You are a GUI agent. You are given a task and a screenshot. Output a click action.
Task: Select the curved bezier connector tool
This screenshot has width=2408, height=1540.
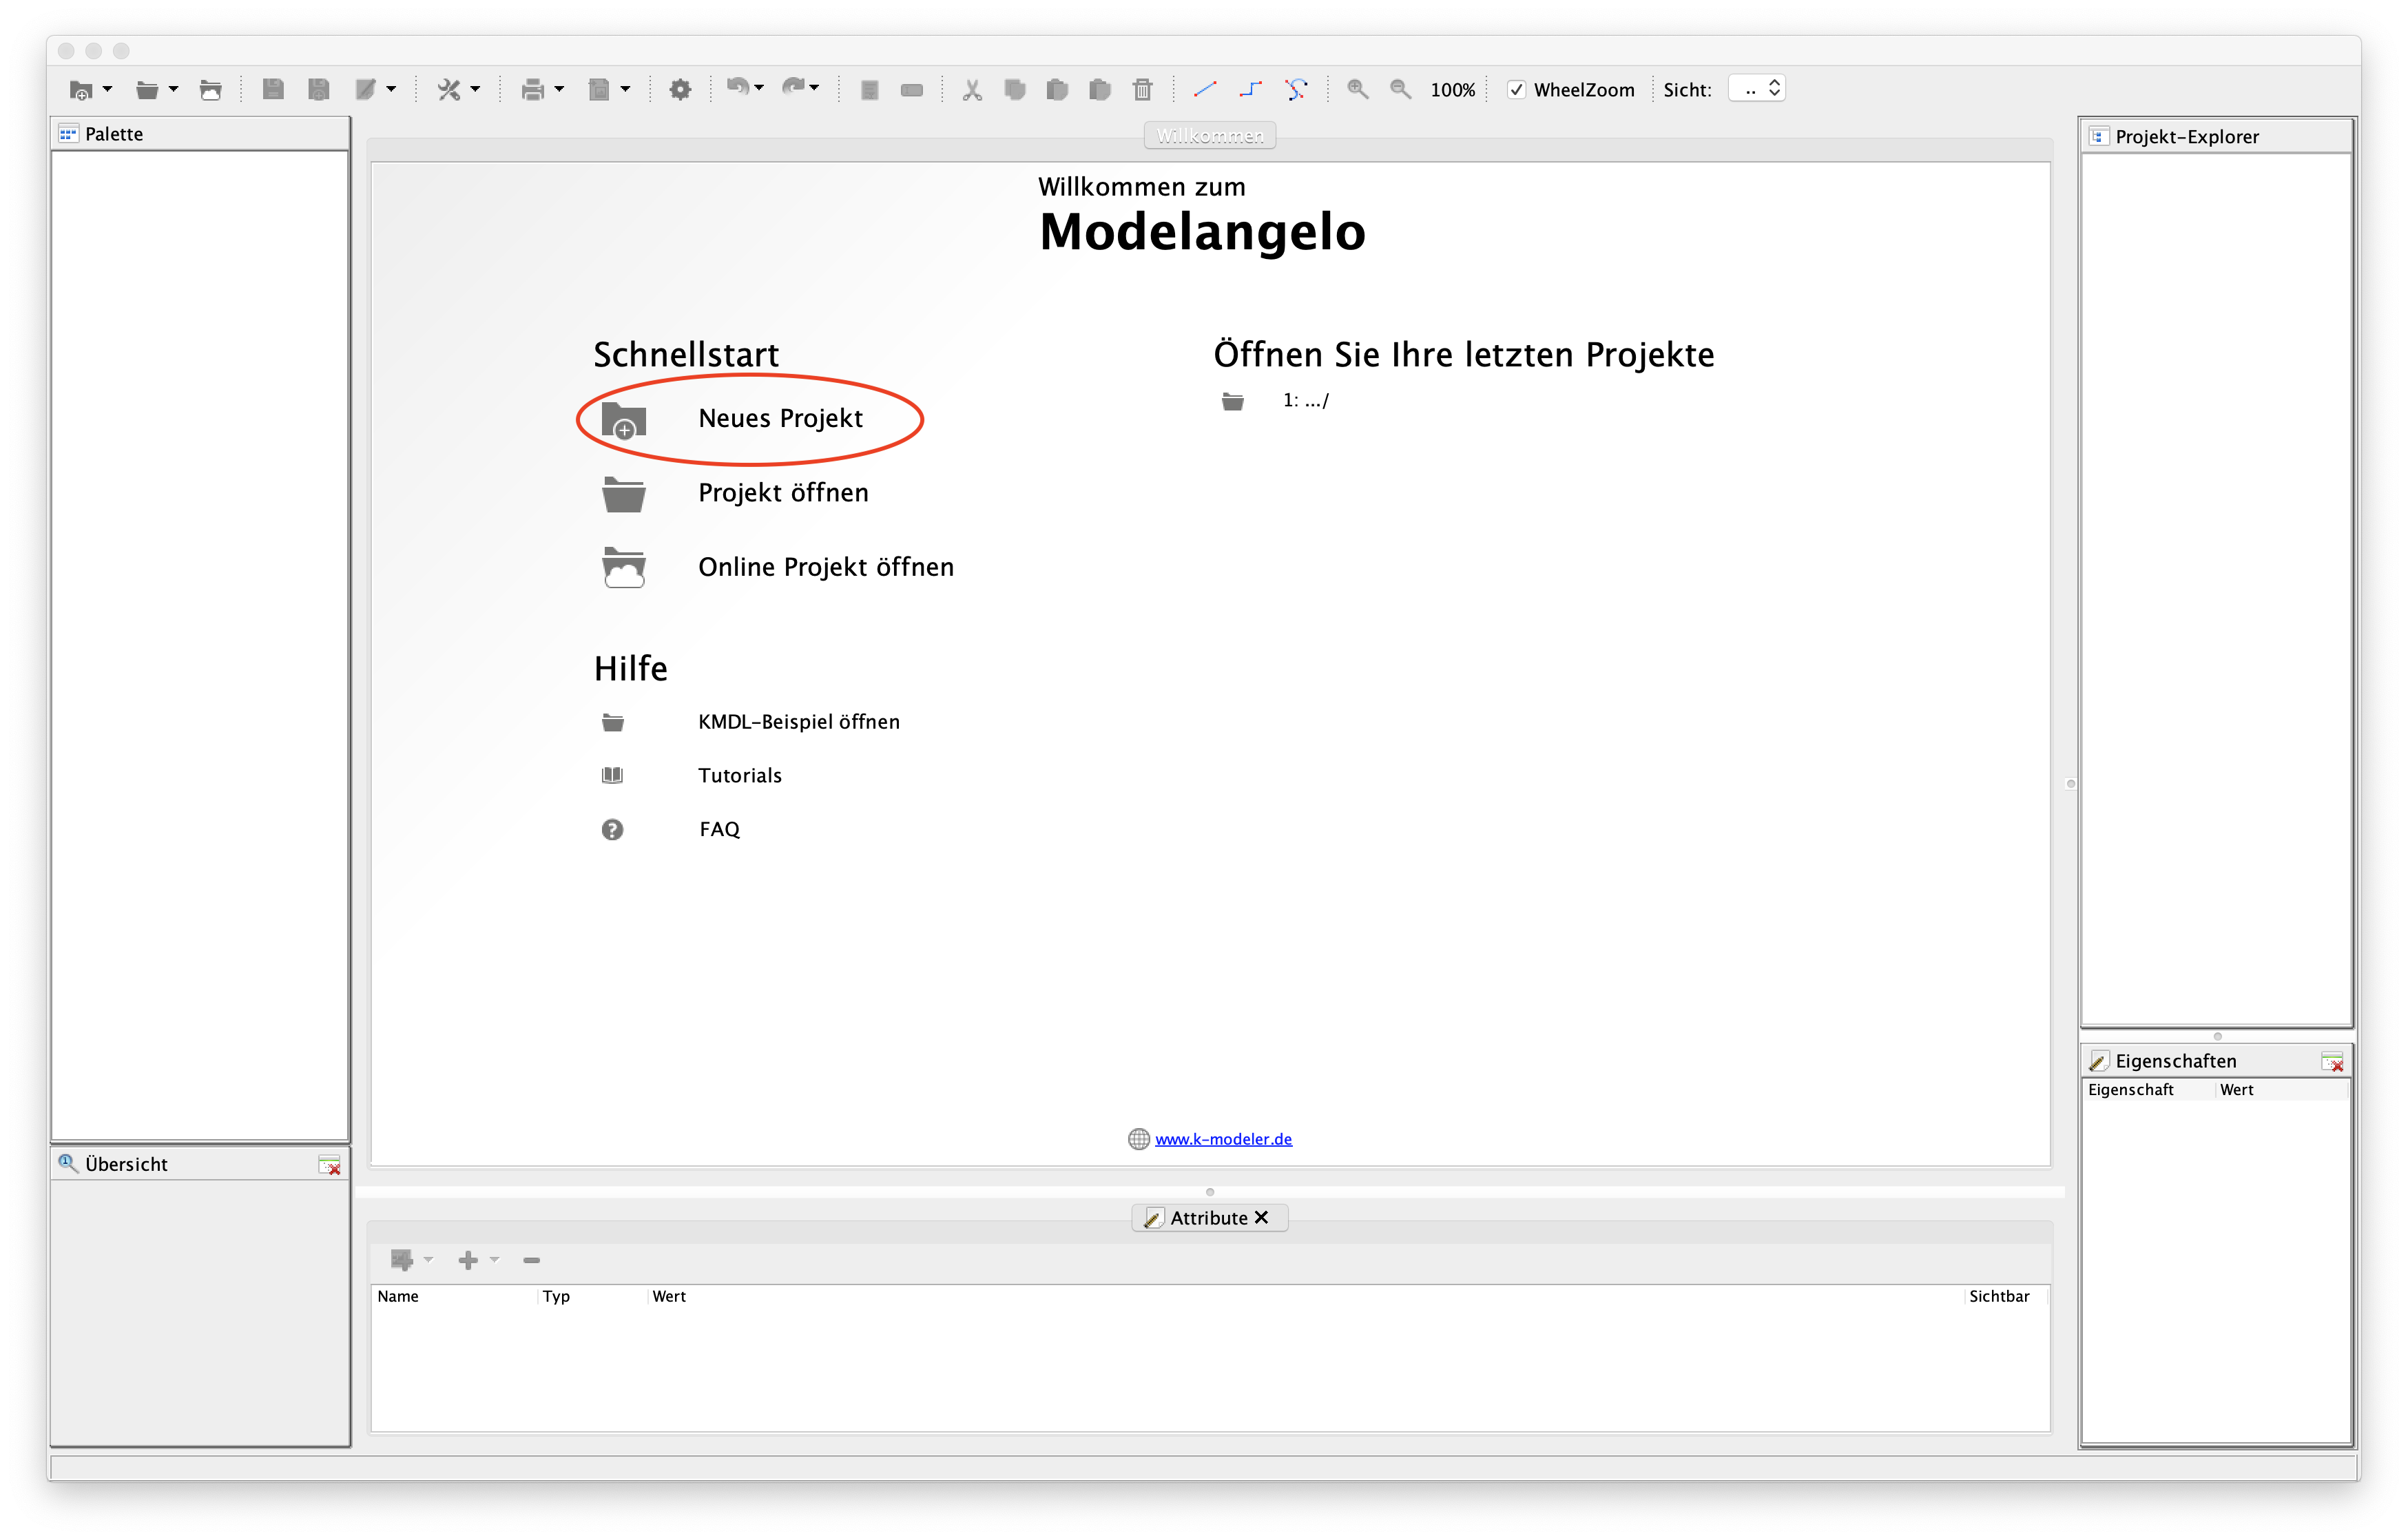[1296, 89]
